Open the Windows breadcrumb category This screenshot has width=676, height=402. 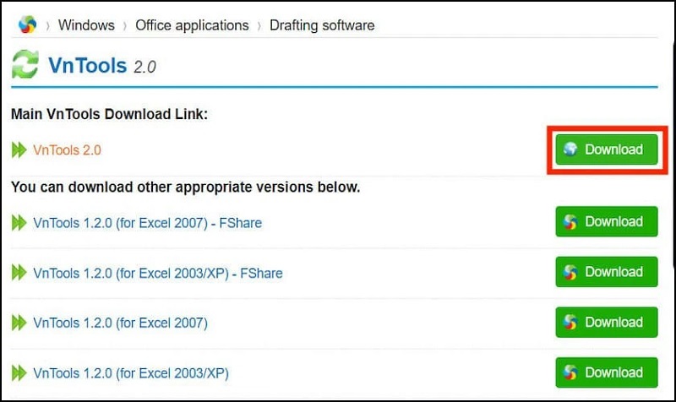(86, 24)
